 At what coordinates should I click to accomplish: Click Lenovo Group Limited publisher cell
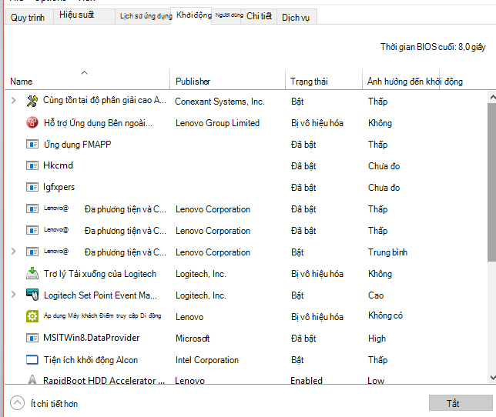coord(218,123)
